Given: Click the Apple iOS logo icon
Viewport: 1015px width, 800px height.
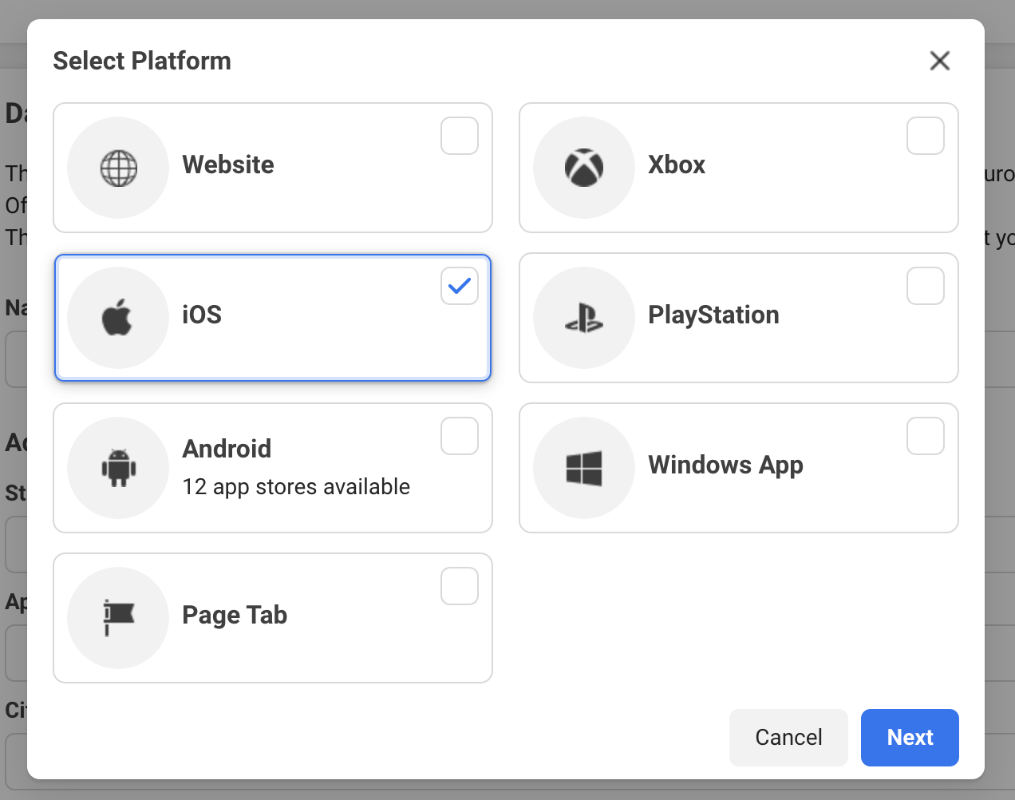Looking at the screenshot, I should click(x=118, y=318).
